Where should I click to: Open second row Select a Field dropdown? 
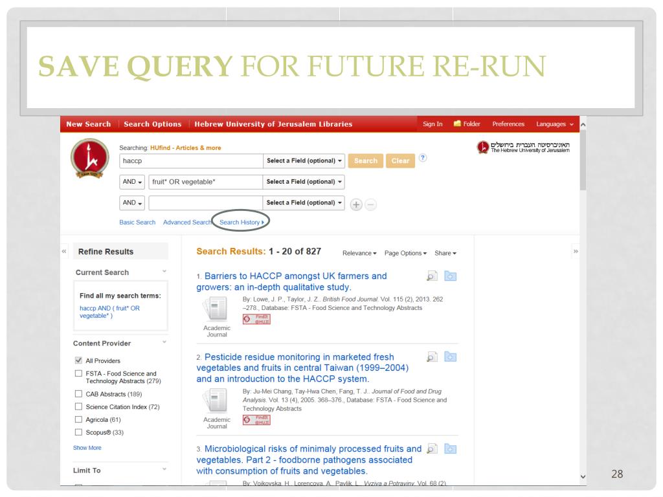tap(304, 182)
